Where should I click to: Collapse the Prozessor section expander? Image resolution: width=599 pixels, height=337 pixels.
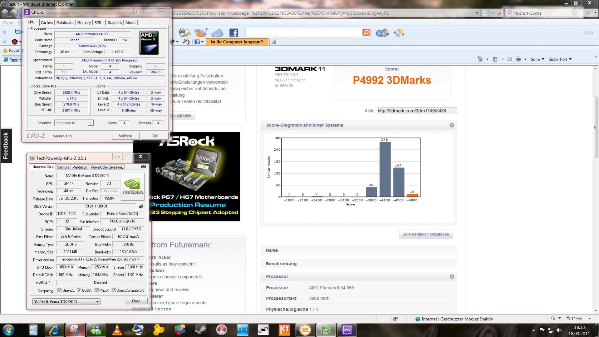point(452,276)
